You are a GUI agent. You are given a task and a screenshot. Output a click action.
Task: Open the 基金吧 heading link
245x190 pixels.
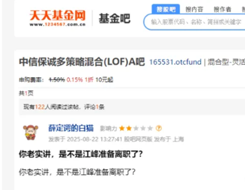pos(114,18)
